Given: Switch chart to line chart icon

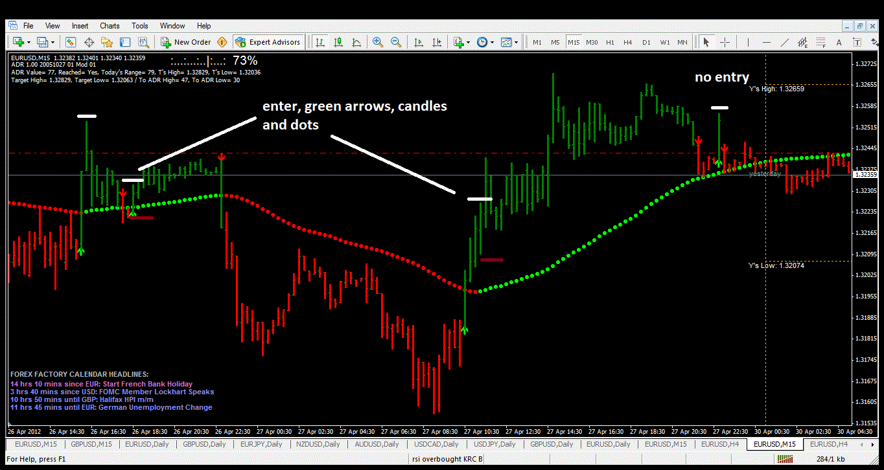Looking at the screenshot, I should (356, 42).
